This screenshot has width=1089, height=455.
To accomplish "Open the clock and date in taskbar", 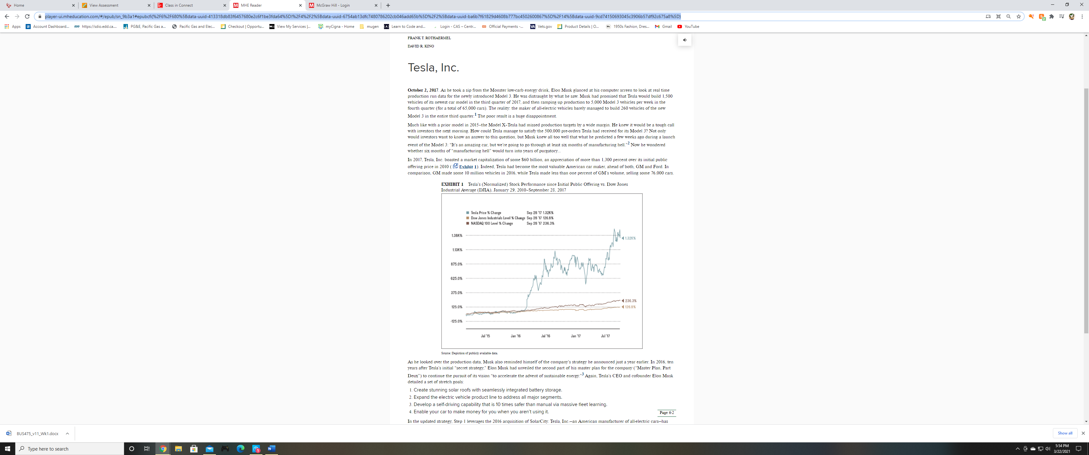I will [x=1061, y=449].
